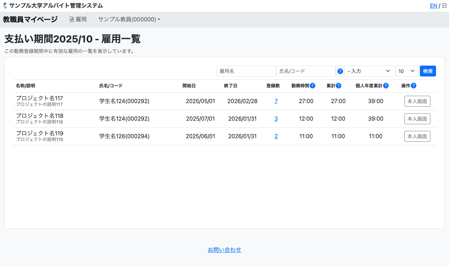Expand the サンプル教員(000000) user dropdown

(129, 20)
